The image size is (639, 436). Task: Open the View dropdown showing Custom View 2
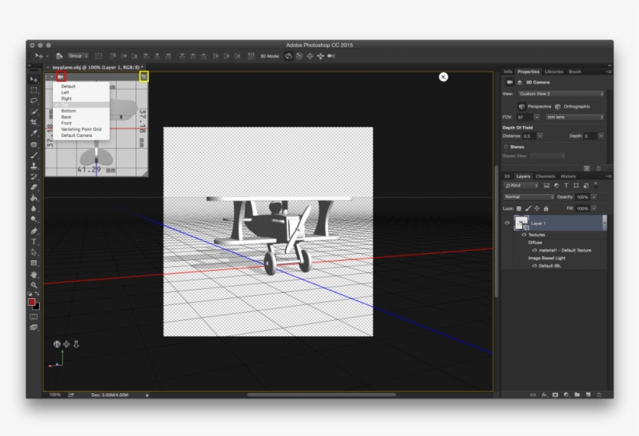[x=561, y=93]
